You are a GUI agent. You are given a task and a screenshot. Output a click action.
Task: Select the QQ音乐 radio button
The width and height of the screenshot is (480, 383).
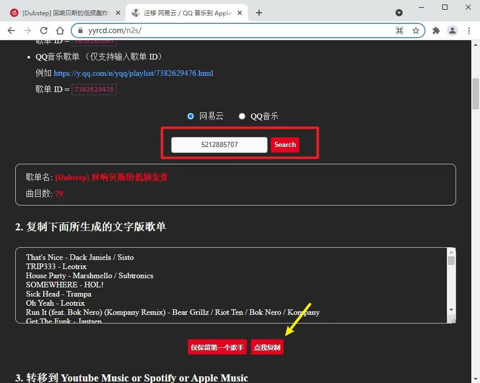tap(242, 116)
